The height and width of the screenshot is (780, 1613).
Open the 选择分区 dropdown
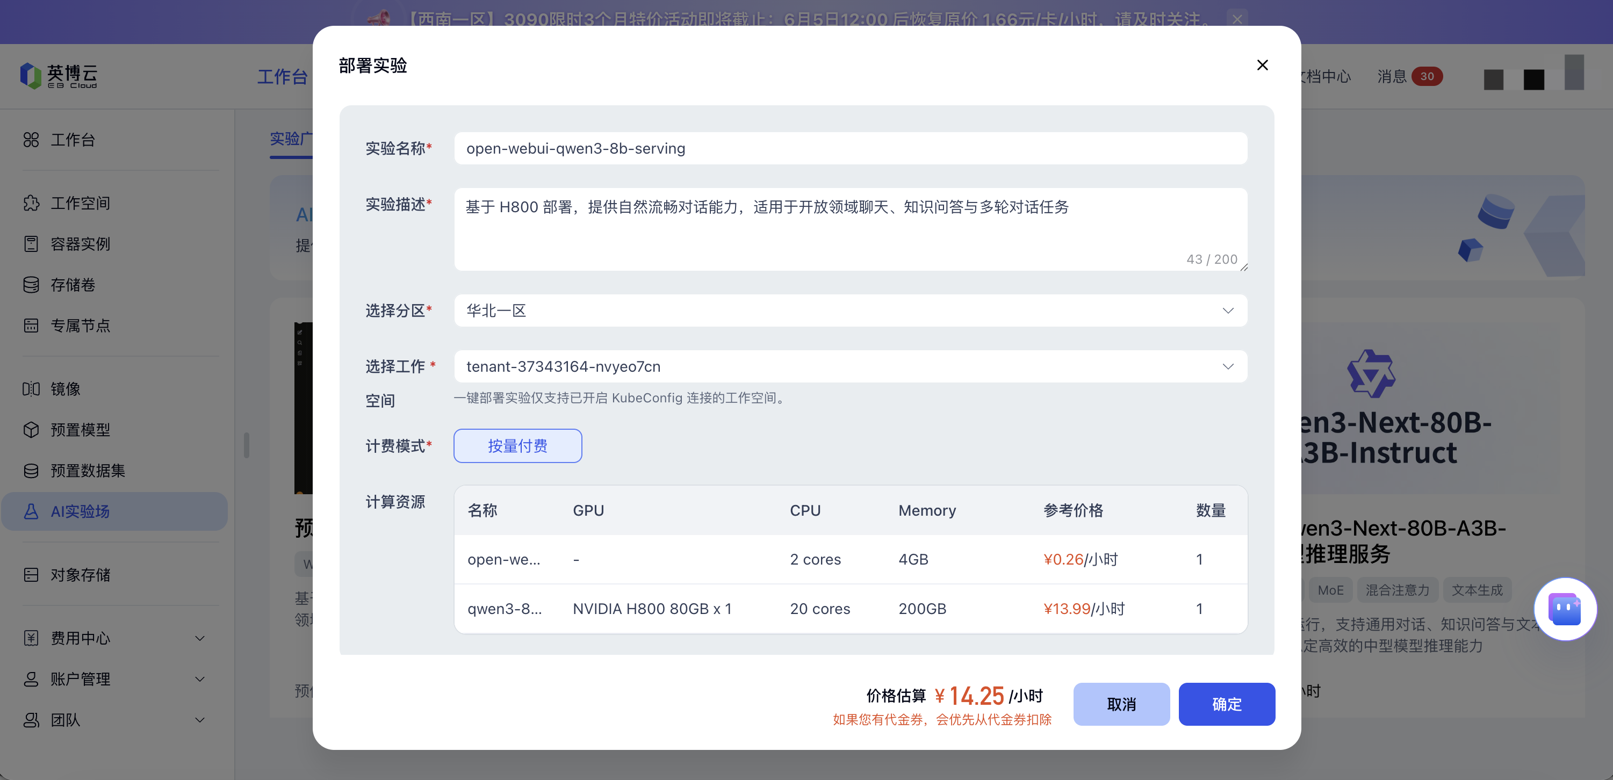point(851,310)
